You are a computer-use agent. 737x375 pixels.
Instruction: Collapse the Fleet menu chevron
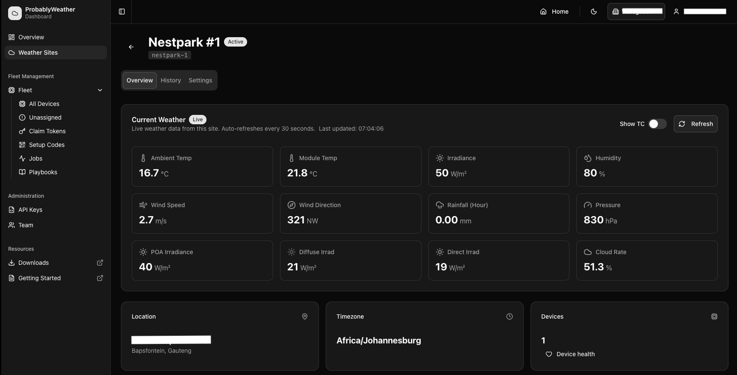tap(100, 90)
